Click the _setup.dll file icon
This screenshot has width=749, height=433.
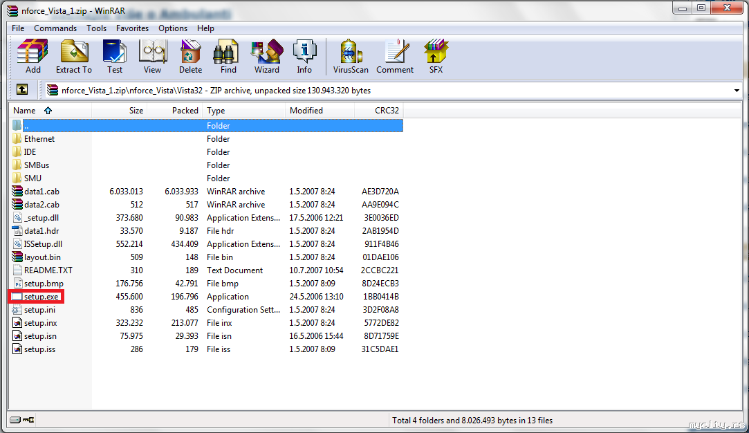pos(17,217)
